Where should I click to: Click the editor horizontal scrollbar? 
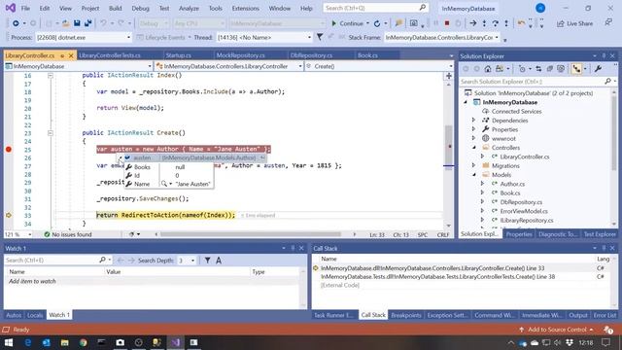(251, 234)
